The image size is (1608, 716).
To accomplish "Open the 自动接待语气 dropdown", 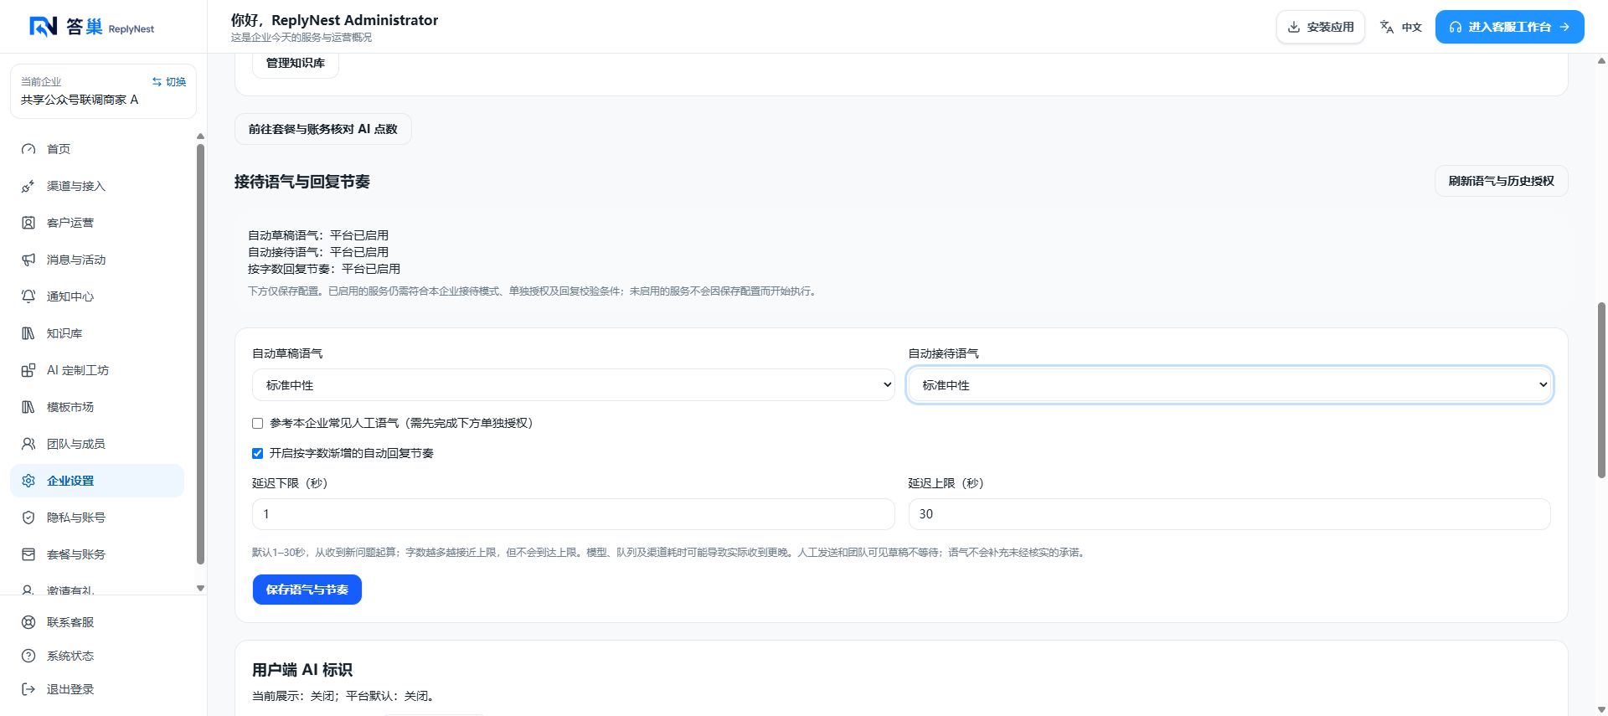I will 1229,385.
